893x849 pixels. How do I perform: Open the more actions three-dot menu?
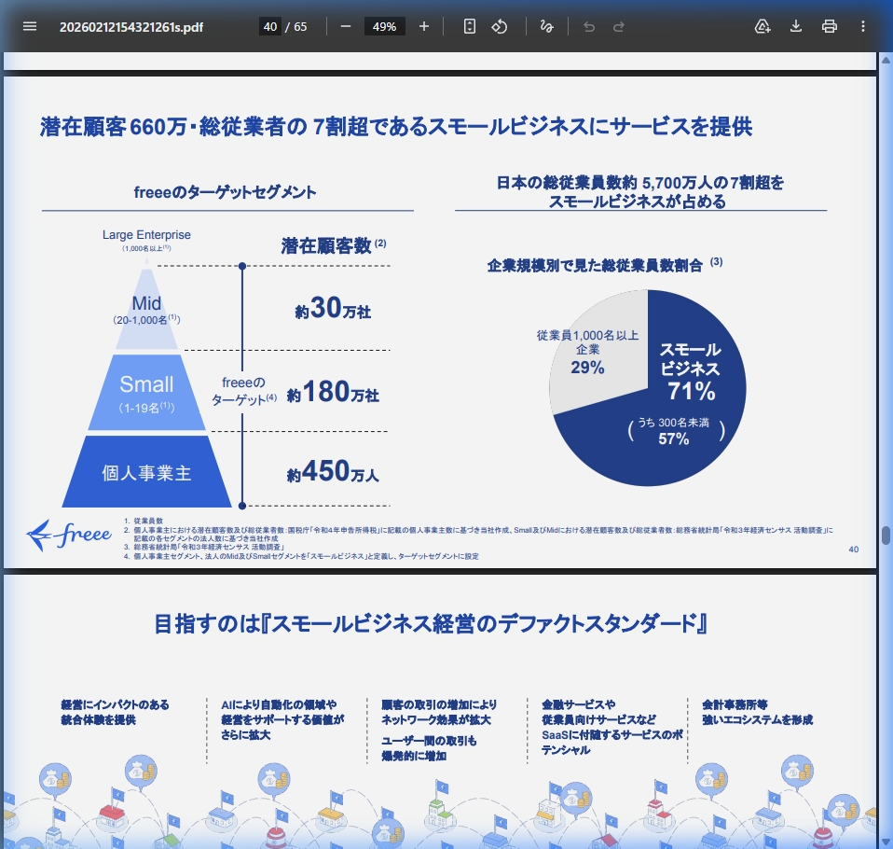point(863,26)
